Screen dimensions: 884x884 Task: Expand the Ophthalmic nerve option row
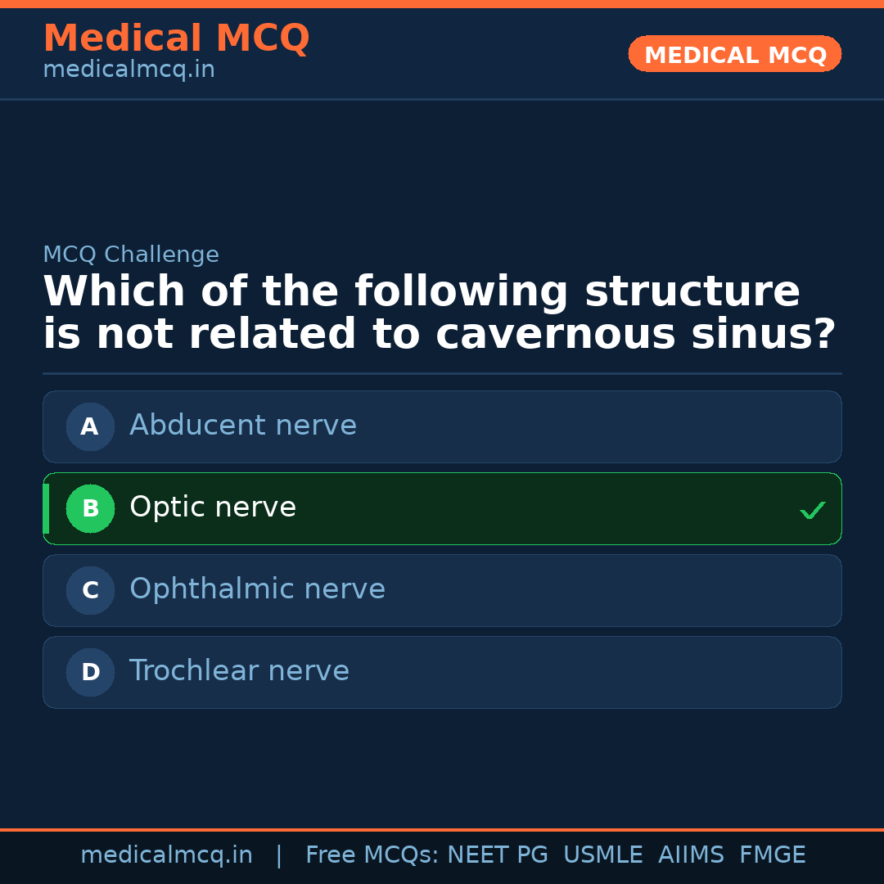click(442, 590)
